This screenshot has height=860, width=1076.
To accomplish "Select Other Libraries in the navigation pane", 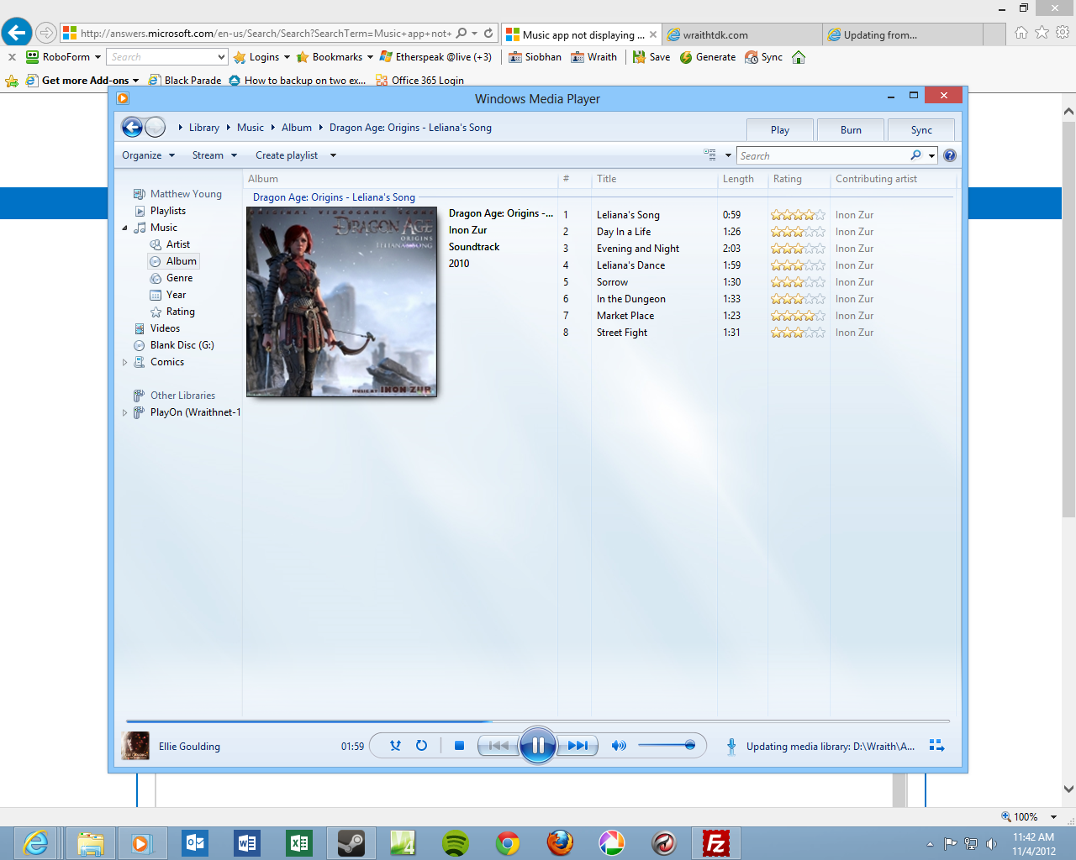I will 182,396.
